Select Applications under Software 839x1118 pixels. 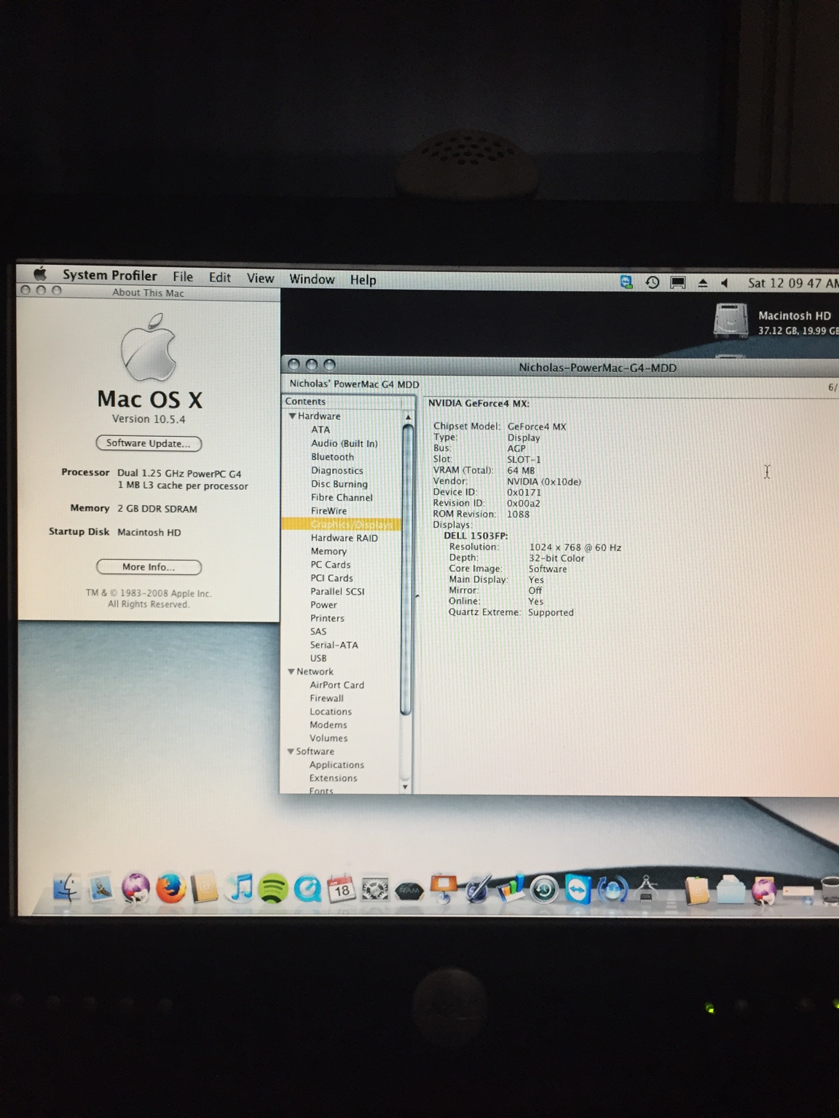pos(336,765)
